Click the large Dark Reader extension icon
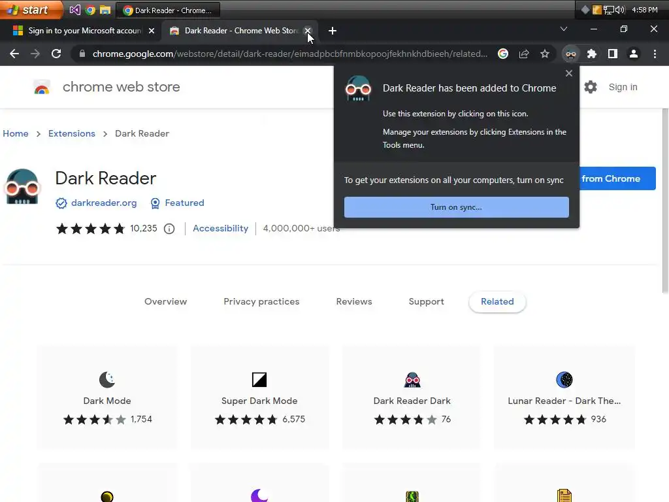The height and width of the screenshot is (502, 669). pos(22,186)
